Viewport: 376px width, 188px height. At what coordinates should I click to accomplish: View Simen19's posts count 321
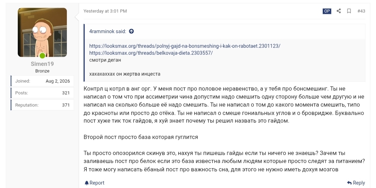pos(66,93)
